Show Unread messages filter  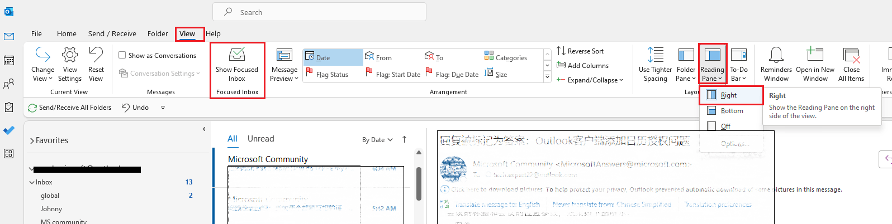261,139
